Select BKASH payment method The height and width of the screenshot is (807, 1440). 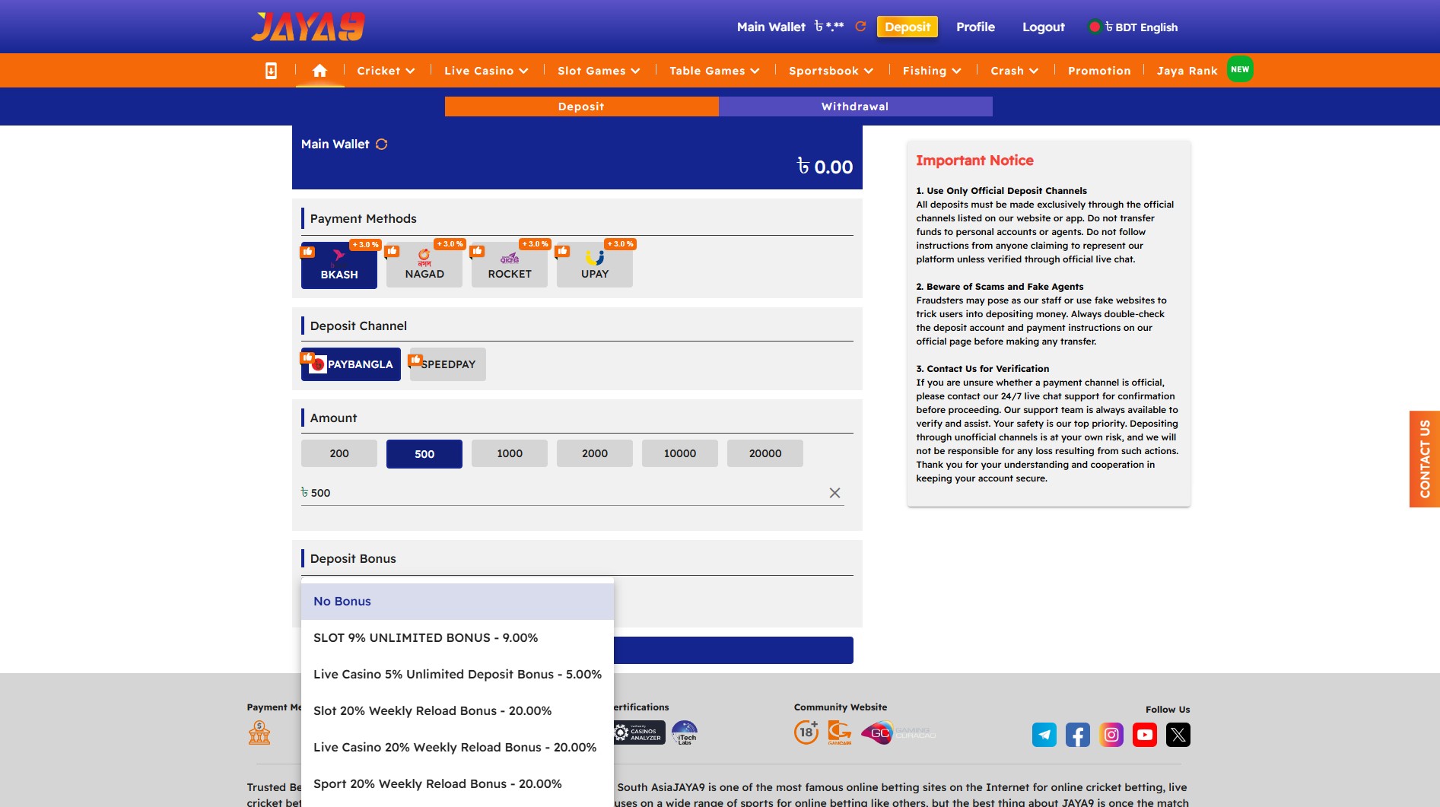(339, 265)
